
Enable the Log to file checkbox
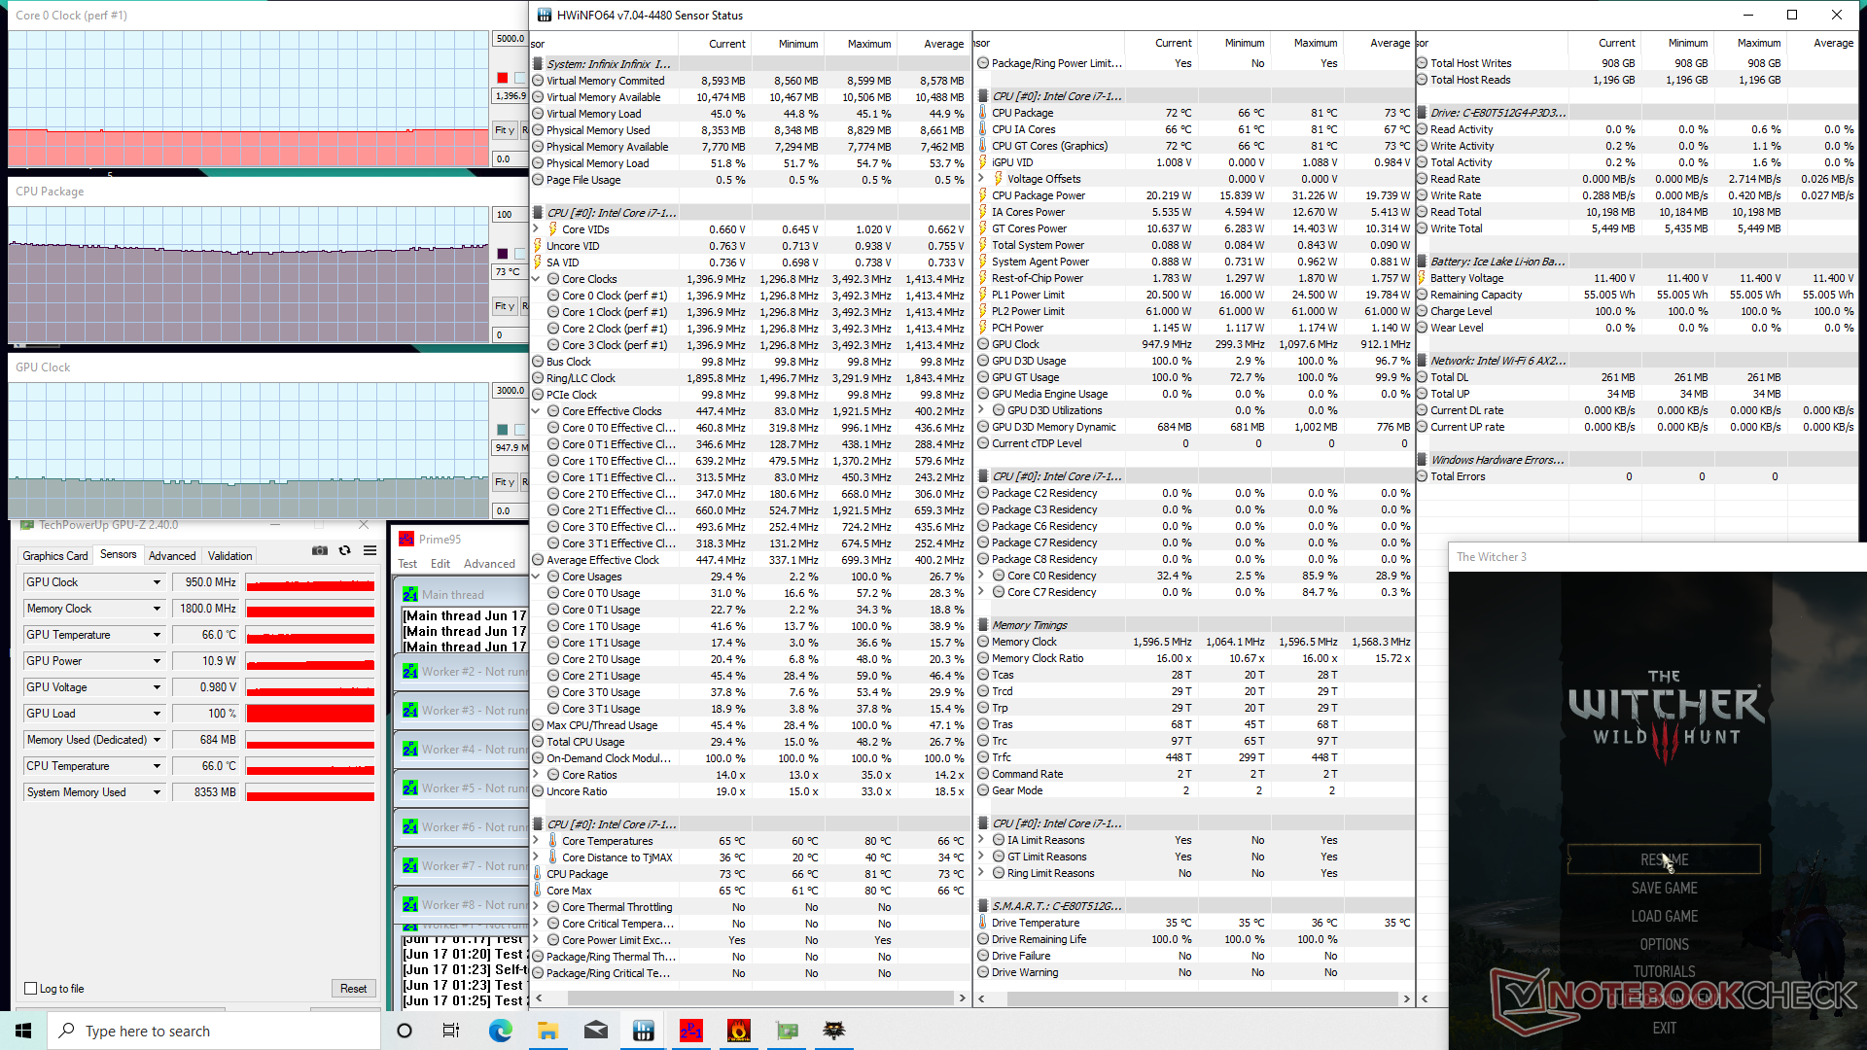[x=30, y=989]
